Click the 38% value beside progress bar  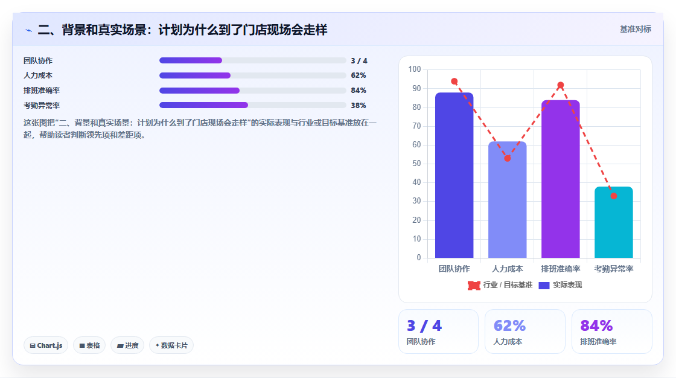pos(359,106)
